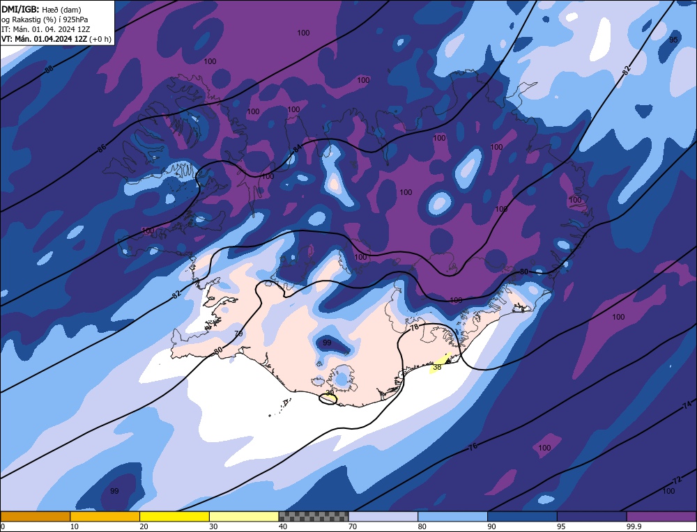Click the 70–80 lavender legend swatch

(383, 516)
